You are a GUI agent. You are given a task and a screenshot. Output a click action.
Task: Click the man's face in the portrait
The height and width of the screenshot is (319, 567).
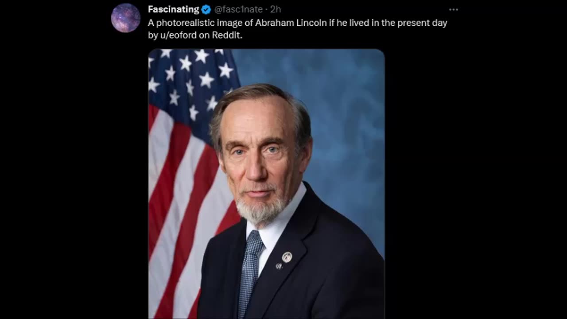261,159
